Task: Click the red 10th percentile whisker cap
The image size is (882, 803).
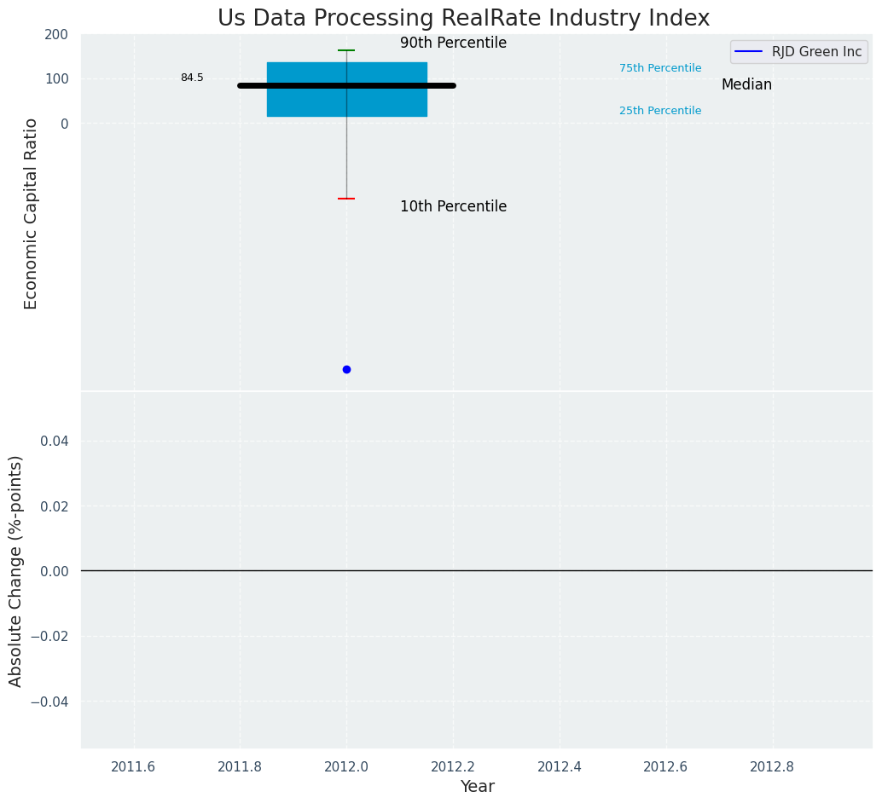Action: pyautogui.click(x=346, y=199)
